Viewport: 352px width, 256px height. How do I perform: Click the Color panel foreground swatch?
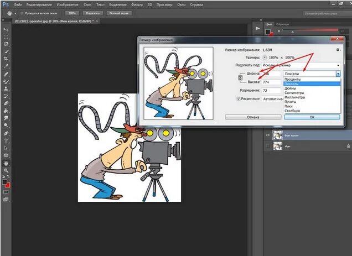coord(267,32)
